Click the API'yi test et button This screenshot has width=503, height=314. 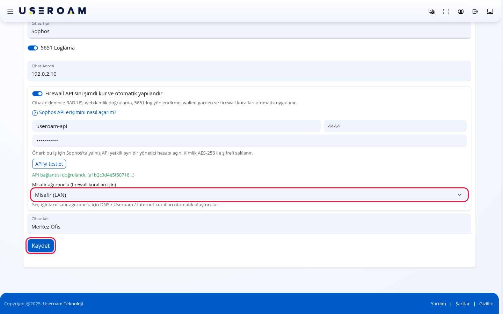pos(49,164)
